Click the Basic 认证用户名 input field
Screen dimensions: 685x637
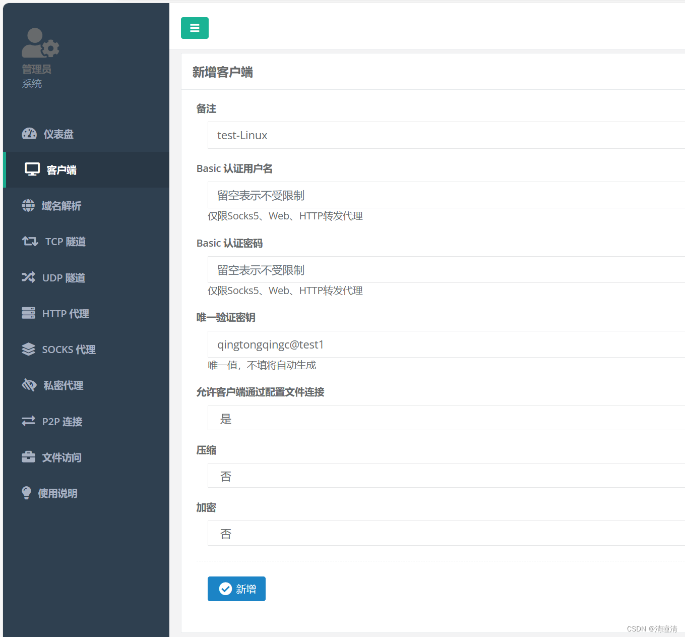(x=446, y=195)
